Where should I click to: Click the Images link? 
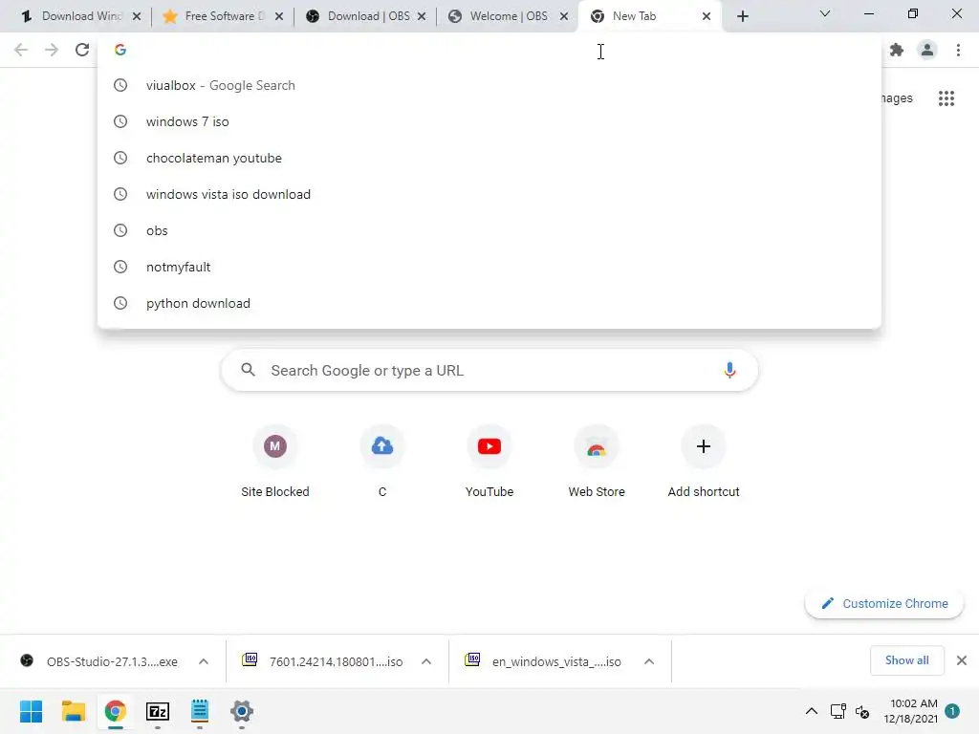point(897,98)
